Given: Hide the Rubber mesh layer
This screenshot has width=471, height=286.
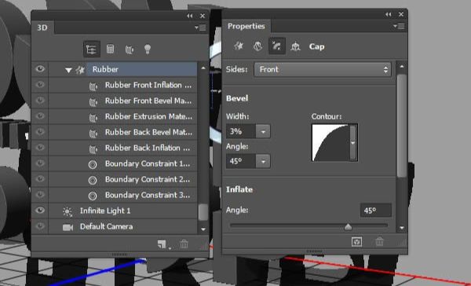Looking at the screenshot, I should (x=40, y=69).
